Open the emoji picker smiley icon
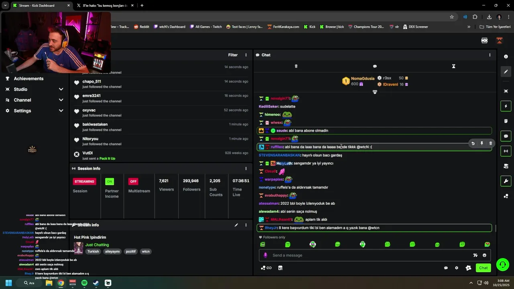Screen dimensions: 514x289 click(484, 255)
